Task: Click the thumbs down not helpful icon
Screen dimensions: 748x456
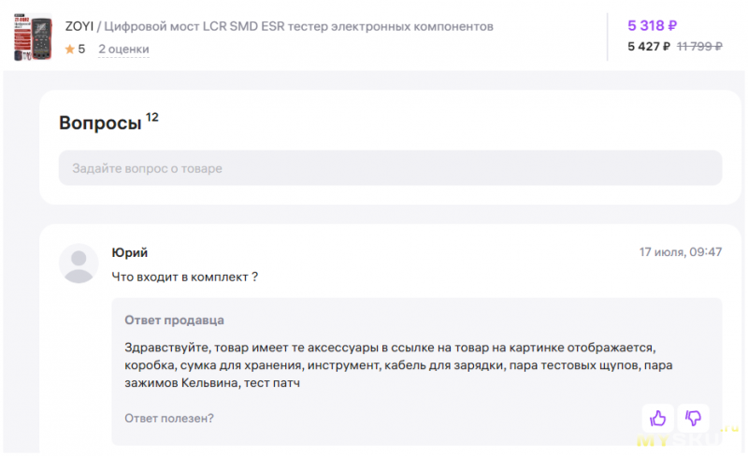Action: point(693,418)
